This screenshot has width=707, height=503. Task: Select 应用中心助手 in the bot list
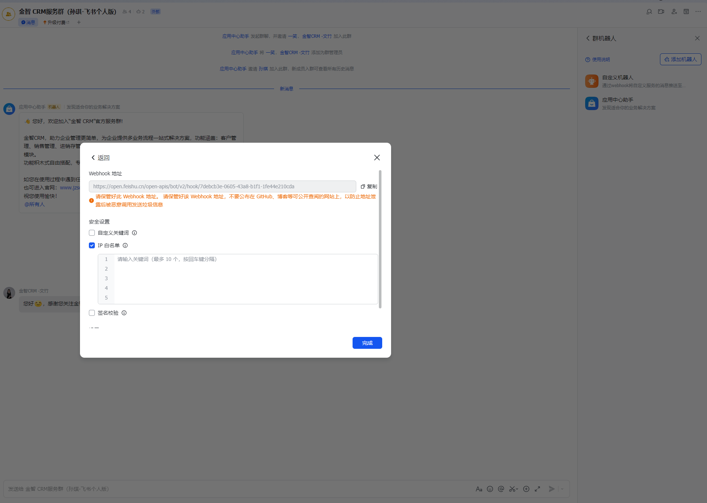[x=643, y=103]
